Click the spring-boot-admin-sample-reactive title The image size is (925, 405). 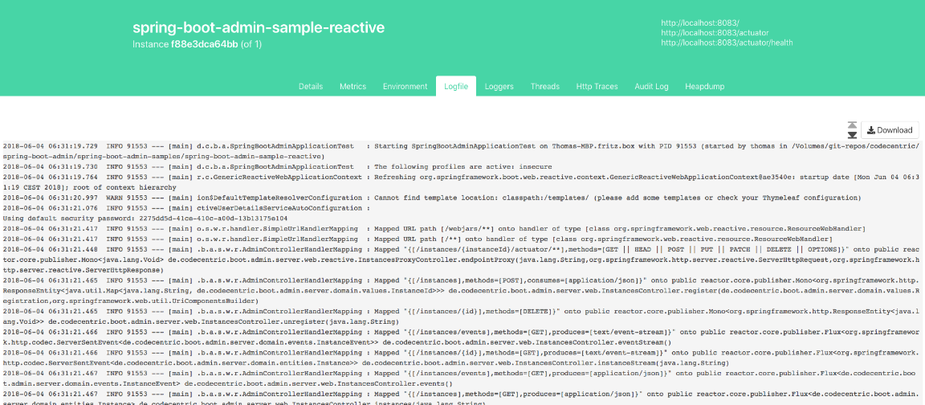pyautogui.click(x=259, y=27)
